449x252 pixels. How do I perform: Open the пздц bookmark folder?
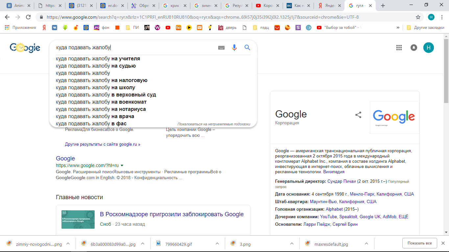[x=262, y=28]
